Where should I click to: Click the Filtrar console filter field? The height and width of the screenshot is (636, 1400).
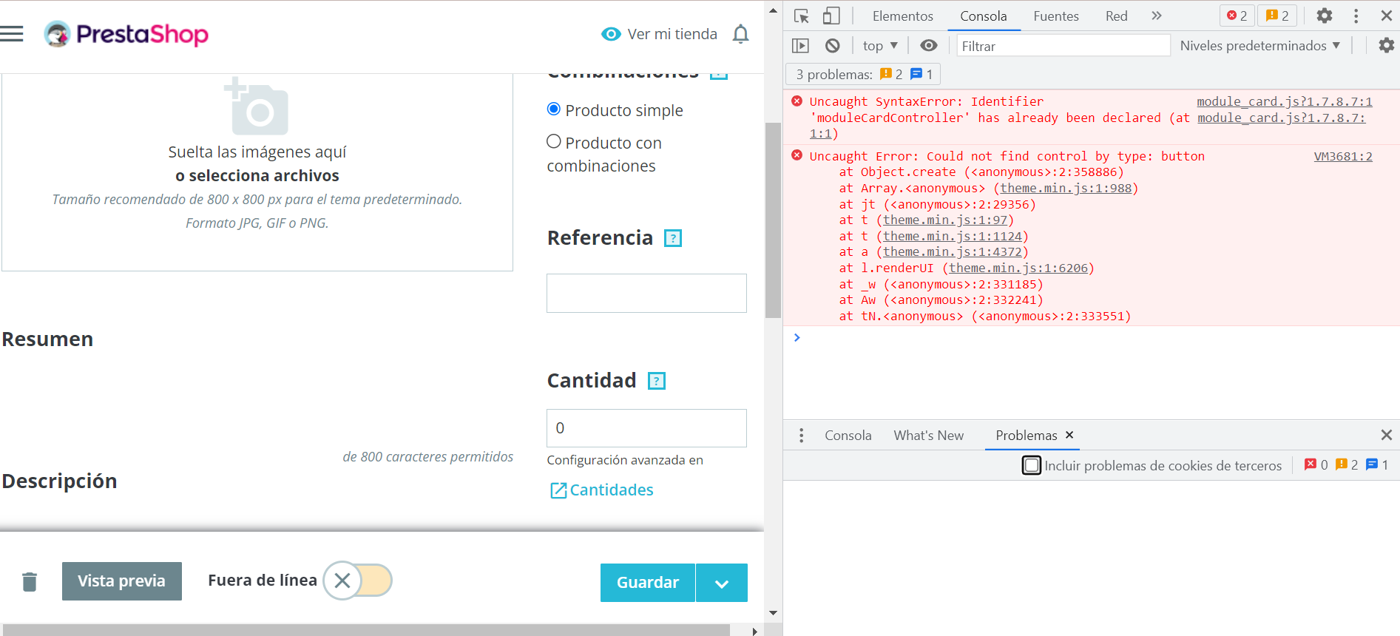pos(1063,46)
